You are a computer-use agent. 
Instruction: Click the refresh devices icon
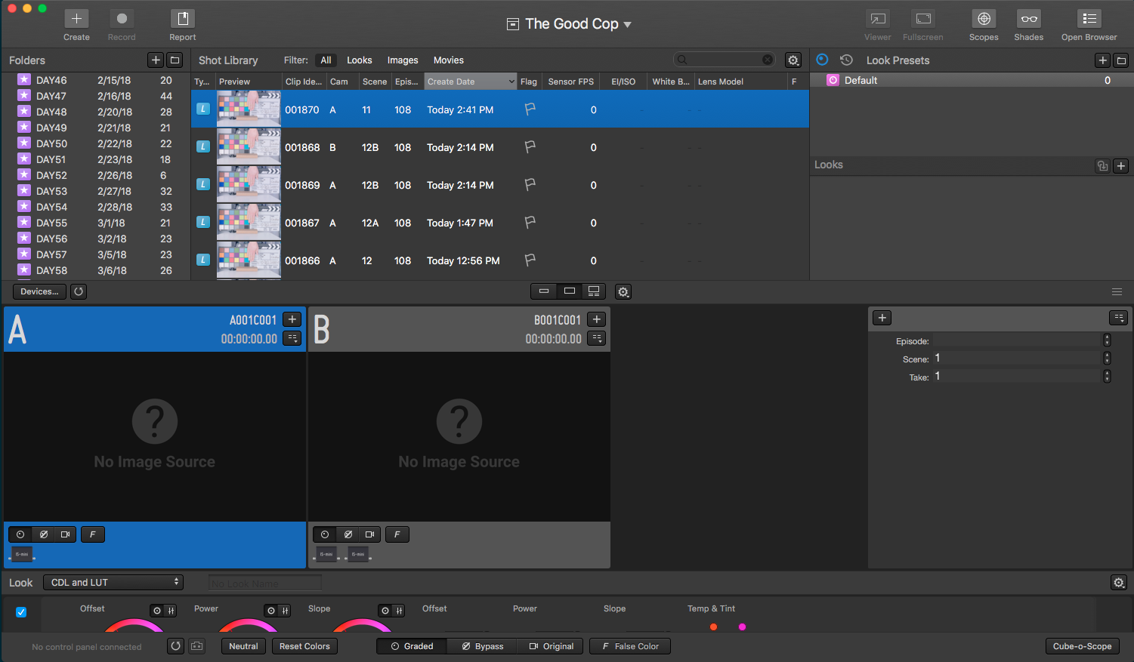(79, 291)
